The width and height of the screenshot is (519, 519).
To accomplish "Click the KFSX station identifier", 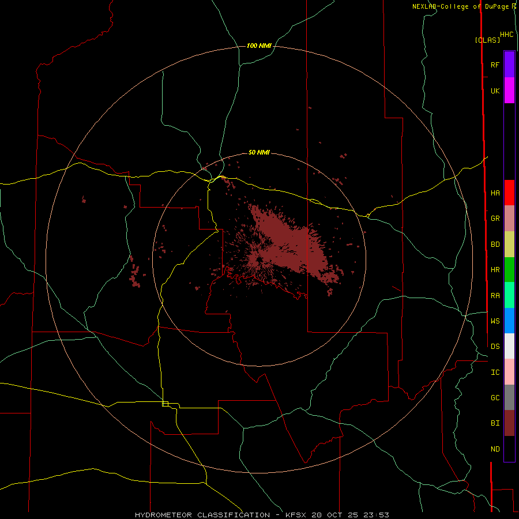I will (296, 515).
